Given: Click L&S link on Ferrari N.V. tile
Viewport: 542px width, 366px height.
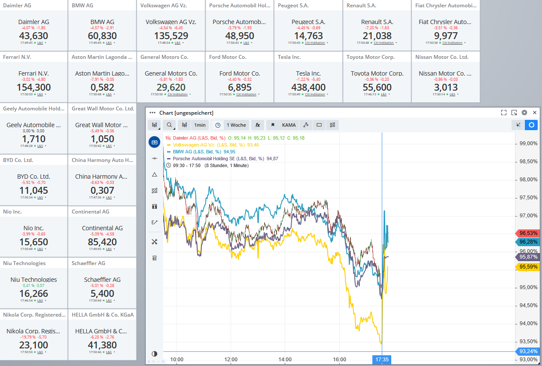Looking at the screenshot, I should (40, 95).
